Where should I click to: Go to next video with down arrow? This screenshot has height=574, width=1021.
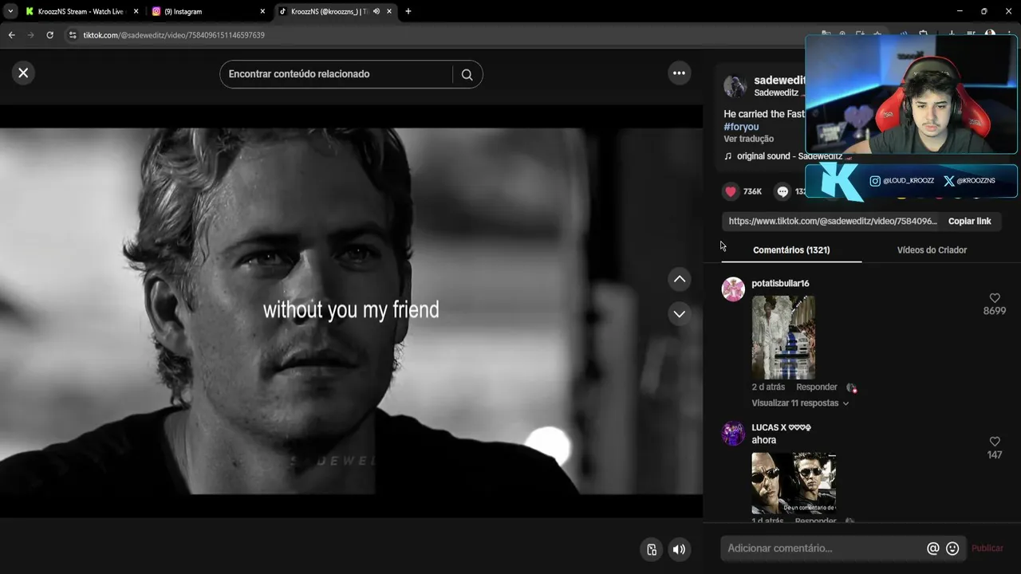(x=679, y=313)
